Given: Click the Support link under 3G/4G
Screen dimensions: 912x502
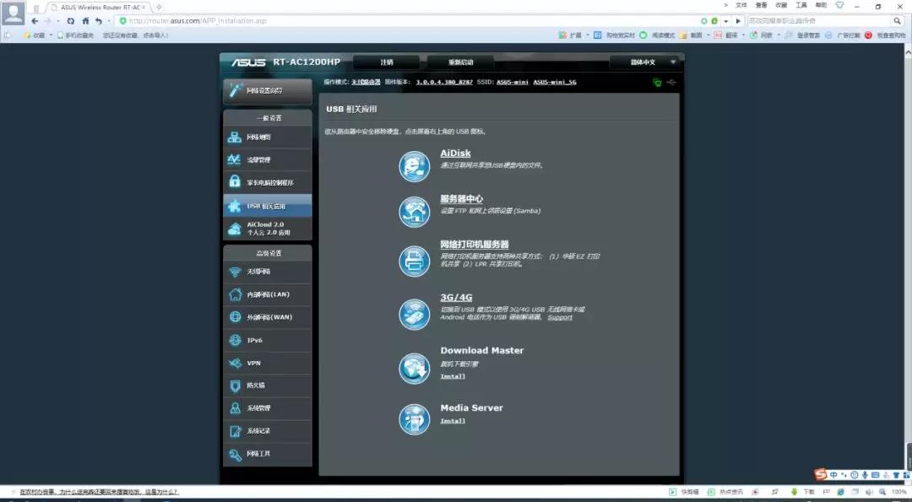Looking at the screenshot, I should pyautogui.click(x=560, y=317).
